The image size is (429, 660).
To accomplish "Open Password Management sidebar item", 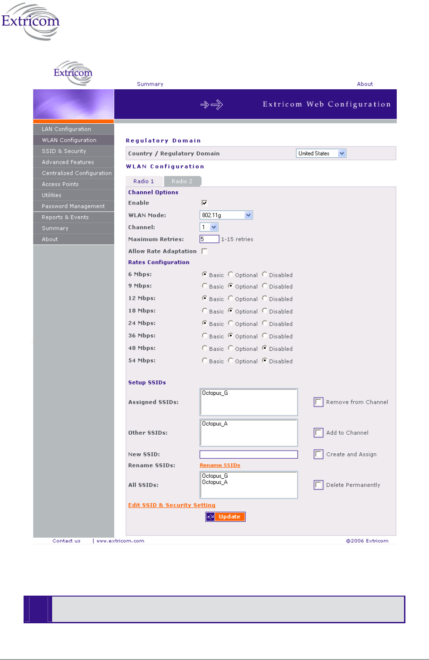I will 73,206.
